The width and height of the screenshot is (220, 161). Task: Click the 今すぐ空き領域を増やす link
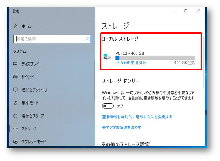click(x=121, y=128)
